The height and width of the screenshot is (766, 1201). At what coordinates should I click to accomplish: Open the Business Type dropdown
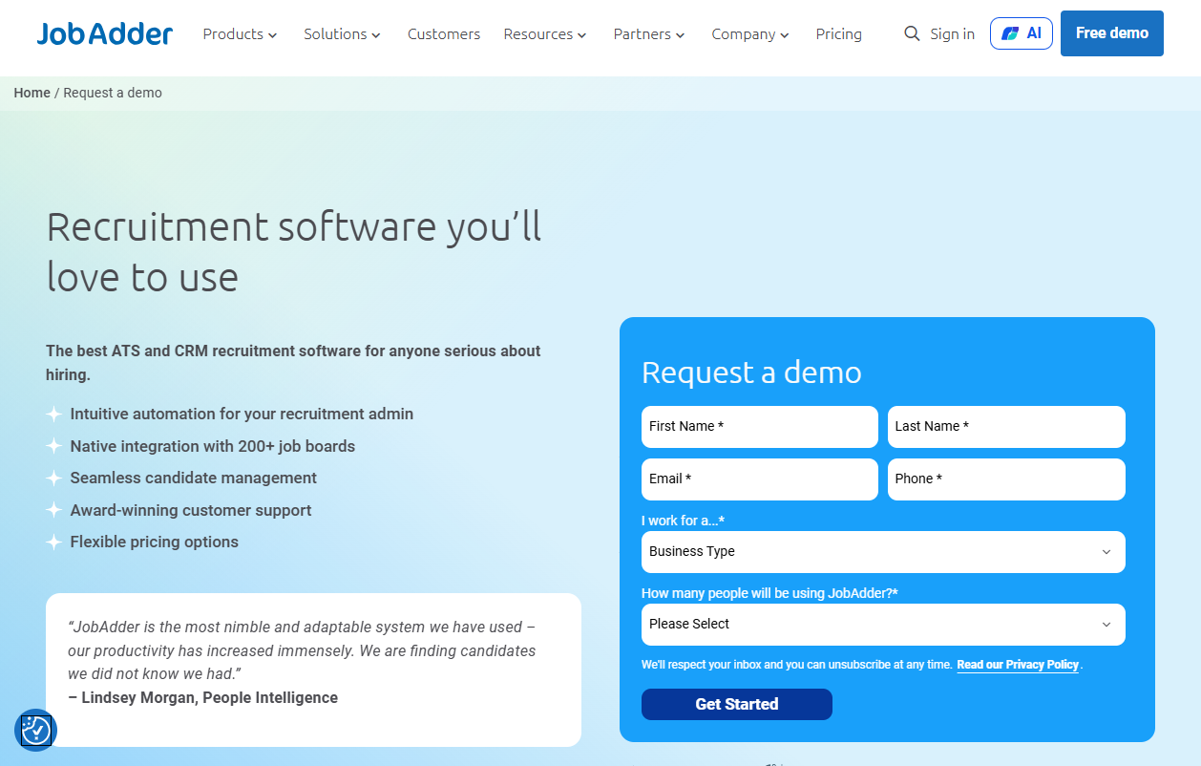(883, 552)
